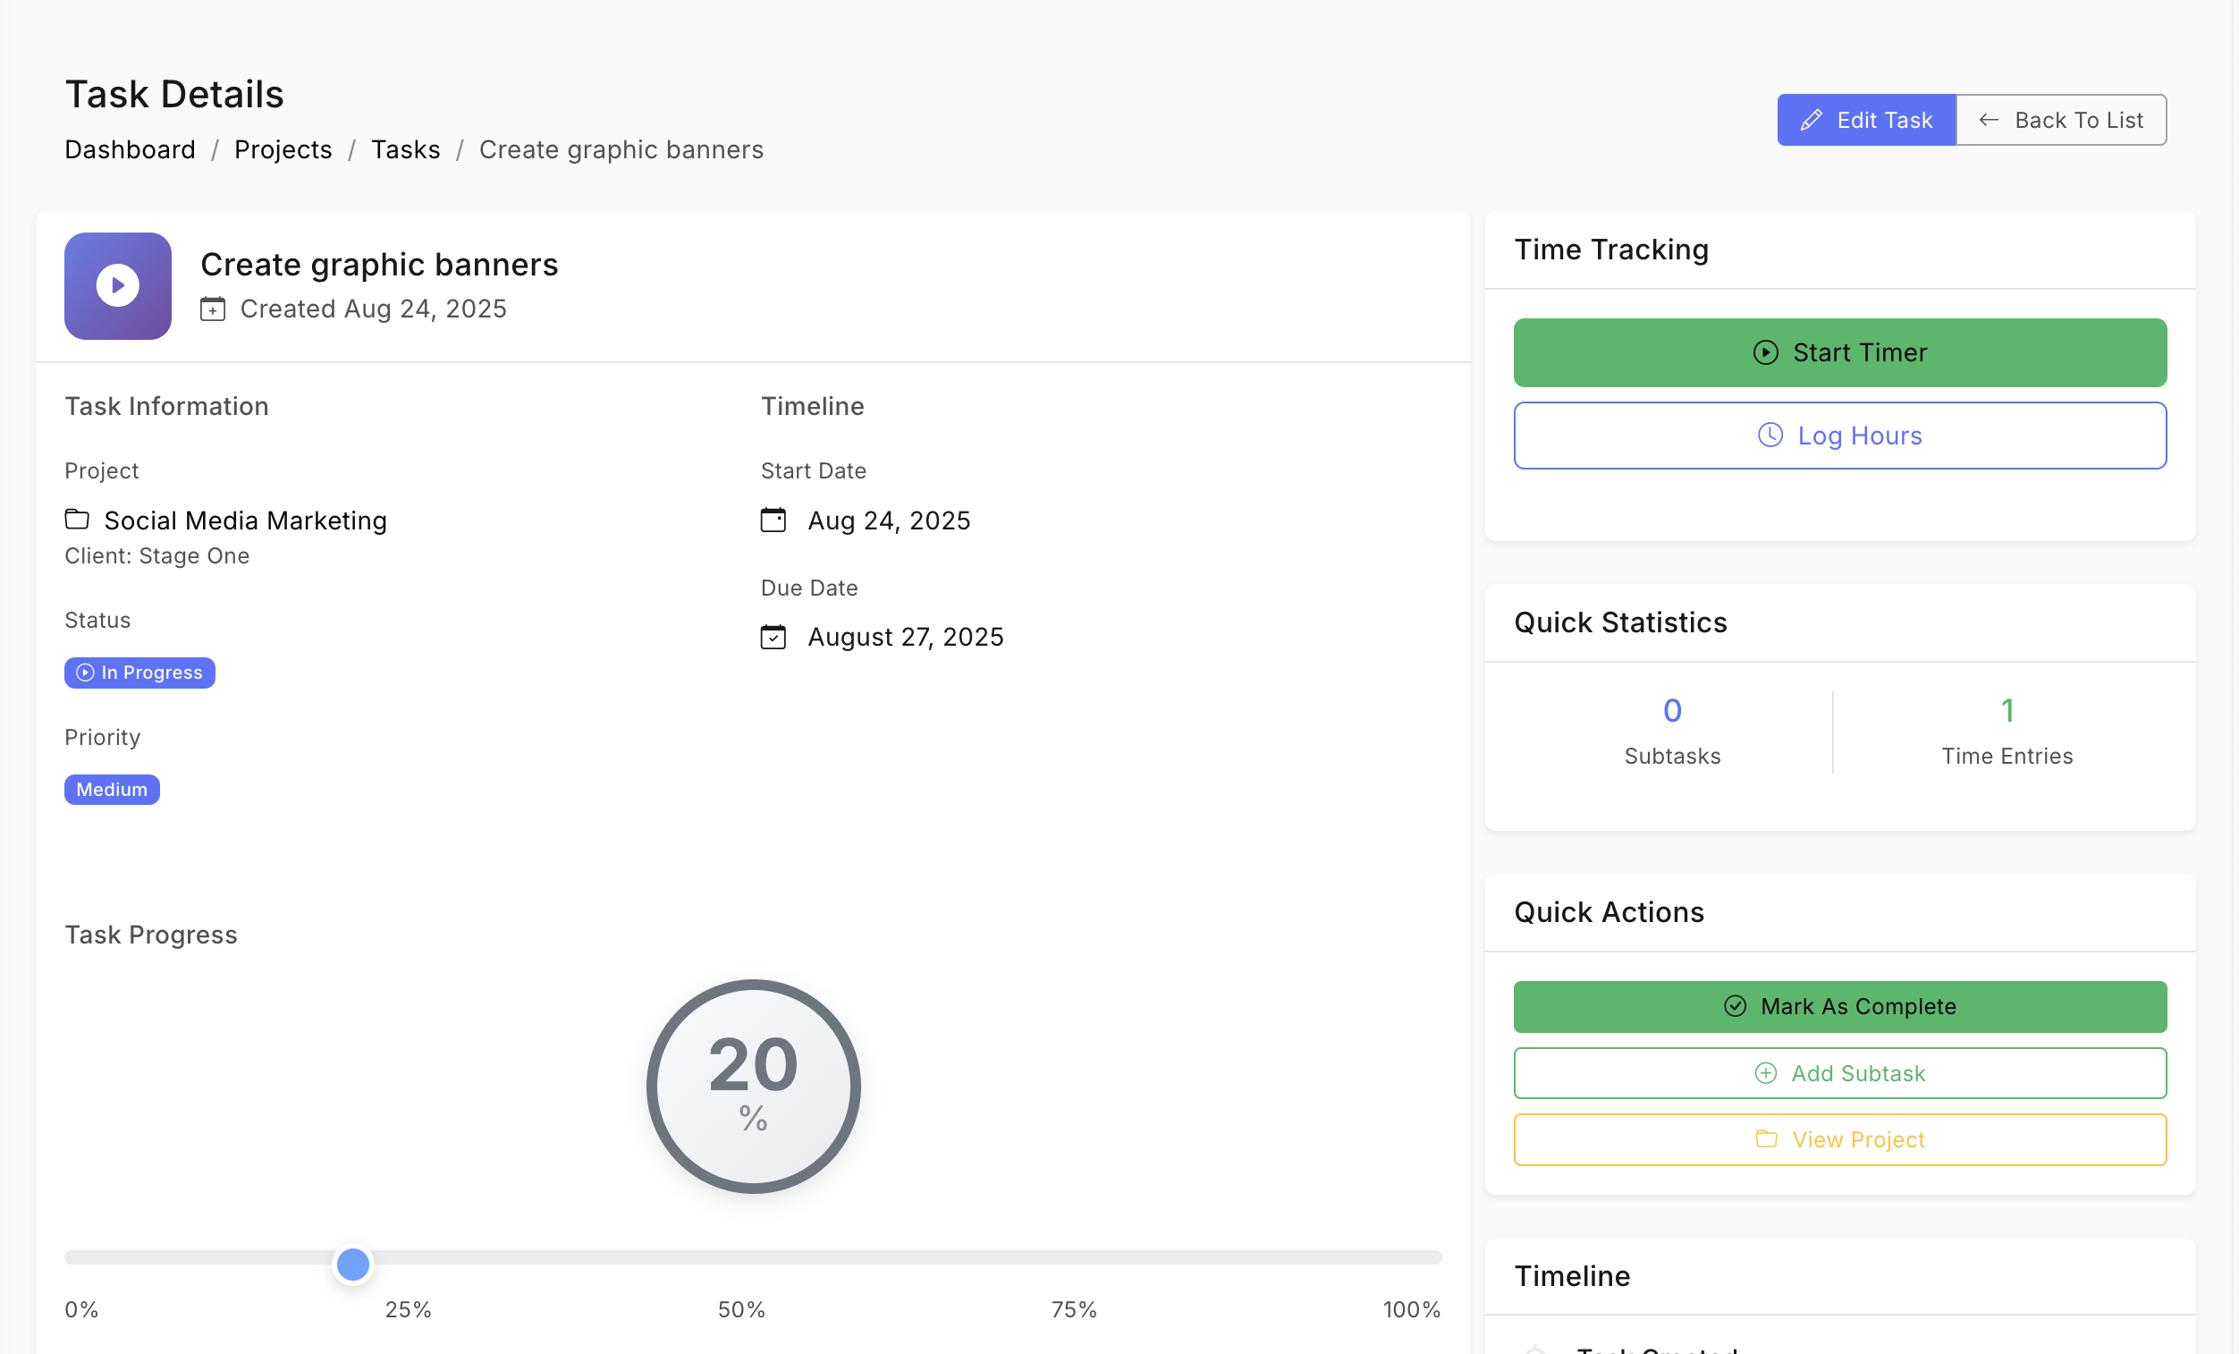
Task: Click the pencil icon in Edit Task
Action: click(x=1811, y=120)
